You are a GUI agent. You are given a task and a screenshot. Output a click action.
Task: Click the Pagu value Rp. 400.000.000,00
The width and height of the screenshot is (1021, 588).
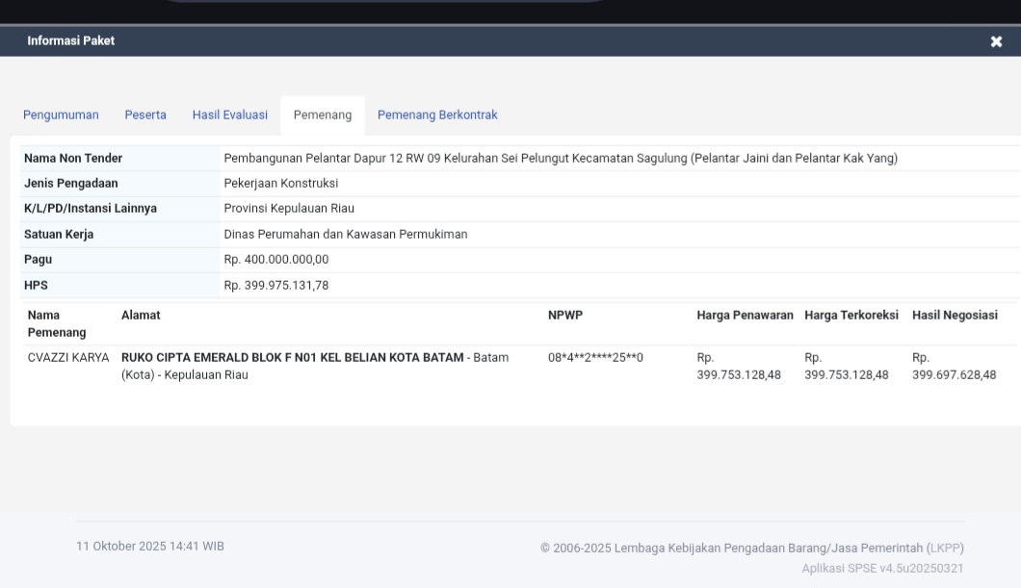[x=276, y=260]
